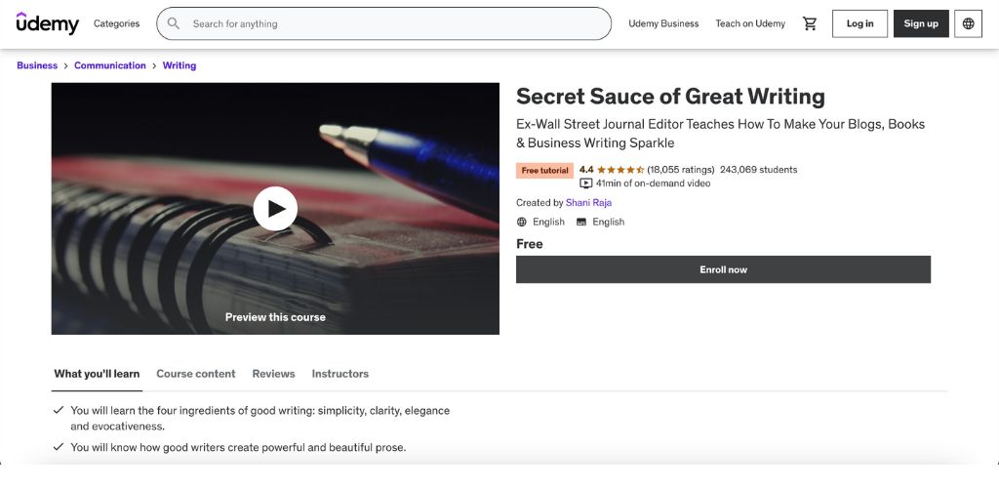Click the Communication breadcrumb link
This screenshot has height=488, width=999.
click(109, 65)
